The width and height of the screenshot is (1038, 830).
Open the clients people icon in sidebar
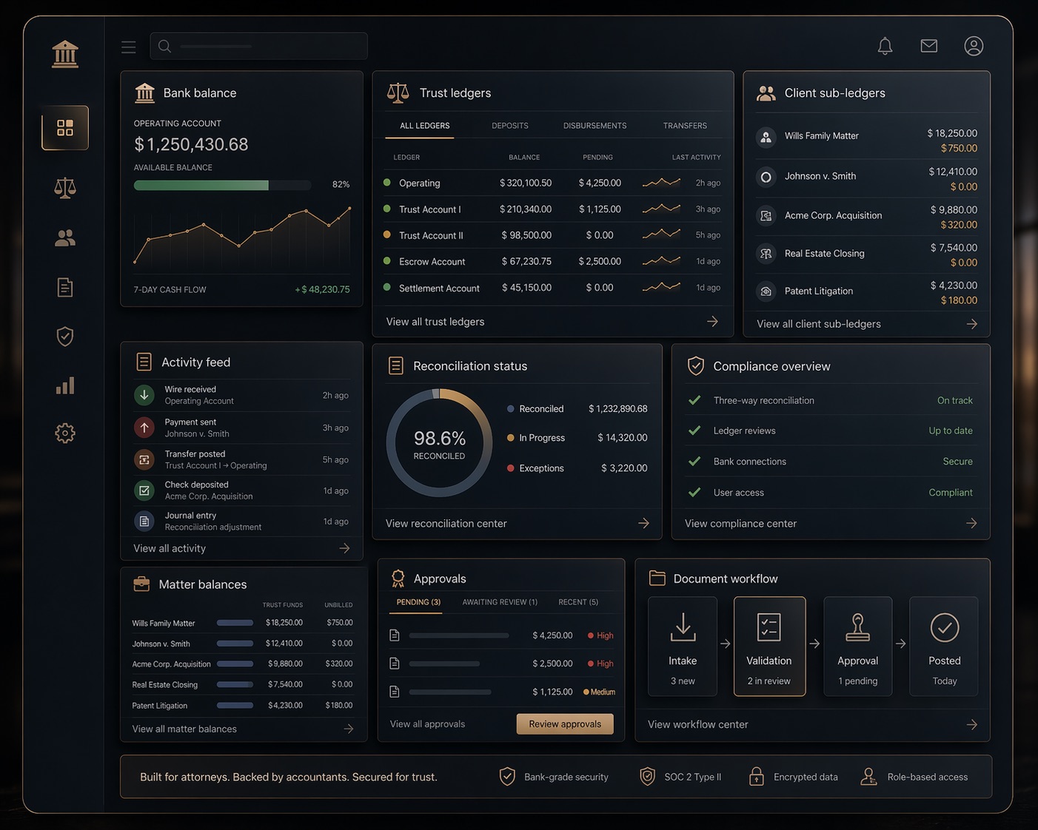[x=65, y=237]
